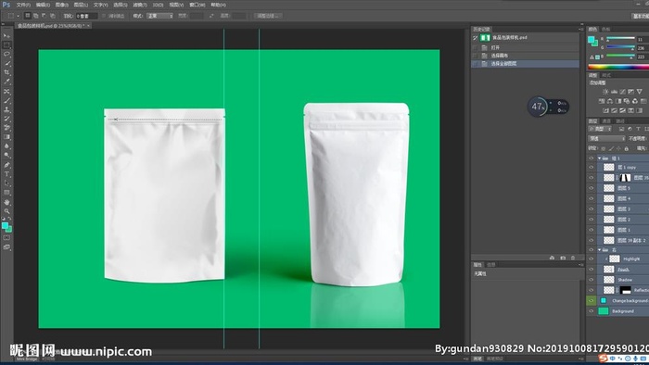Select the Clone Stamp tool
This screenshot has height=365, width=649.
tap(6, 109)
